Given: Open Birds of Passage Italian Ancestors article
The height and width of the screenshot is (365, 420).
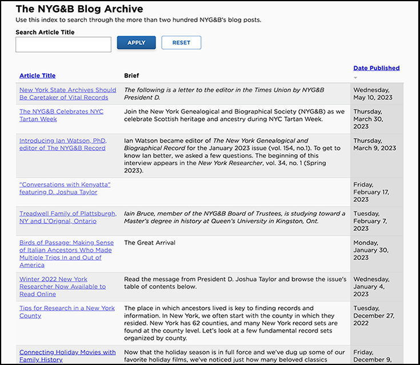Looking at the screenshot, I should 66,254.
